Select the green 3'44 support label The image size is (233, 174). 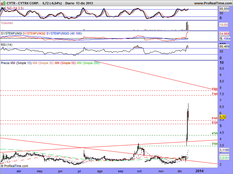(215, 144)
